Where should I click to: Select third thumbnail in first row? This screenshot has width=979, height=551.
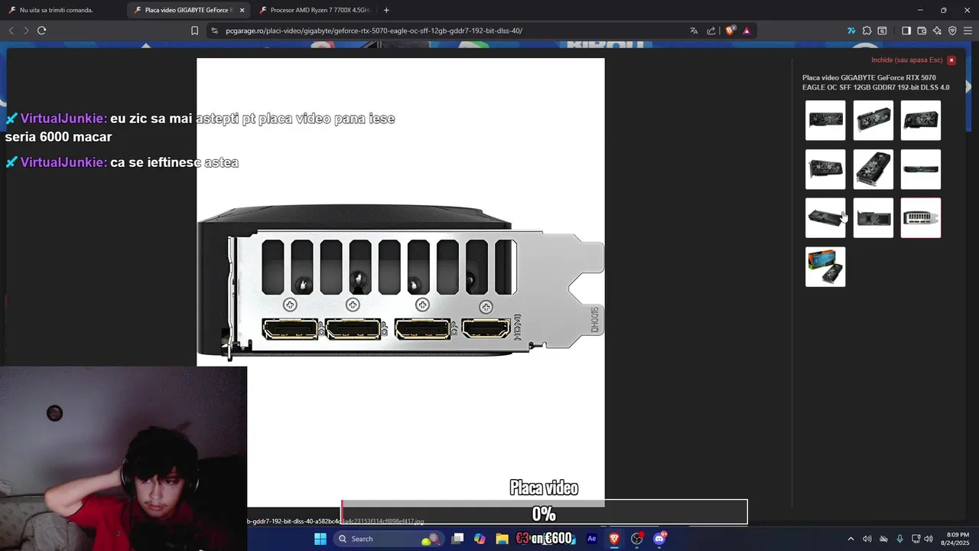(x=920, y=120)
